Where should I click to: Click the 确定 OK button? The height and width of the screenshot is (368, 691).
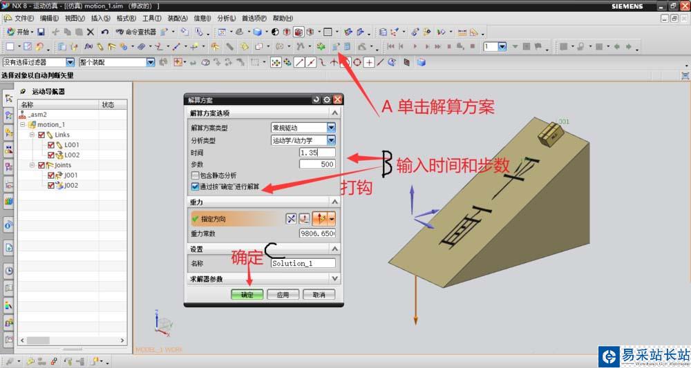tap(247, 295)
